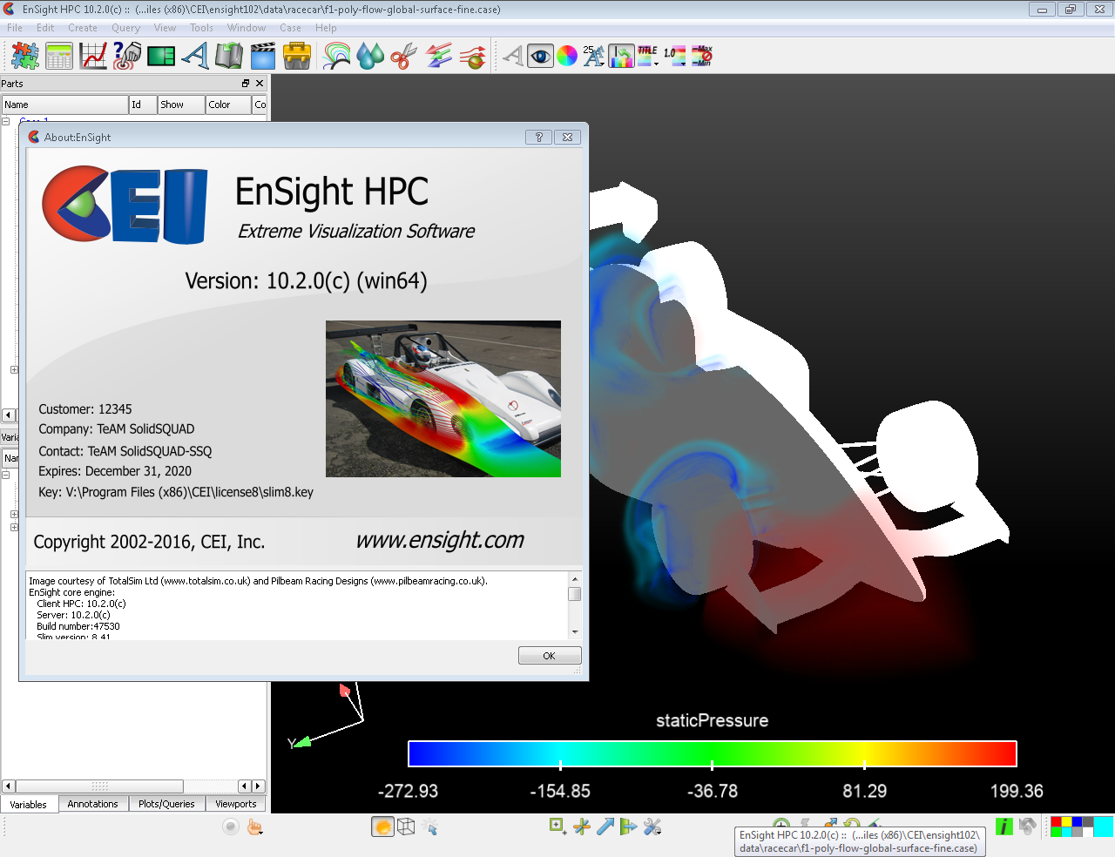Click the grayed-out text A icon

tap(513, 56)
